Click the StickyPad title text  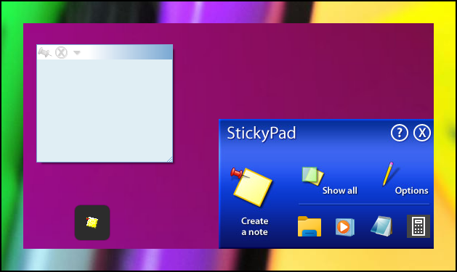[x=261, y=133]
